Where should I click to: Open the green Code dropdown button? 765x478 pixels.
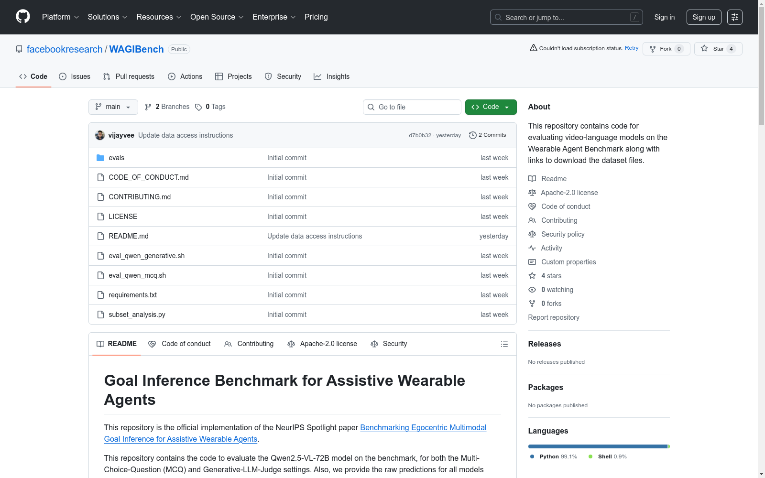(x=491, y=107)
